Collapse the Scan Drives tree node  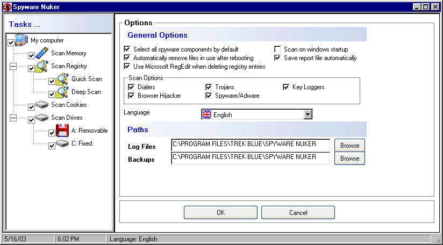[x=13, y=118]
